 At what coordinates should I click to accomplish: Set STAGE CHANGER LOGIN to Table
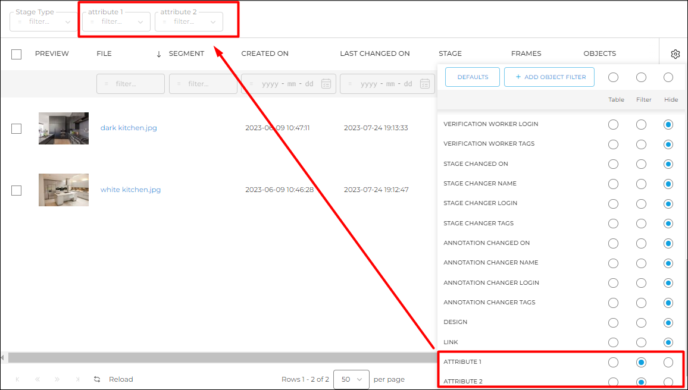pyautogui.click(x=614, y=204)
